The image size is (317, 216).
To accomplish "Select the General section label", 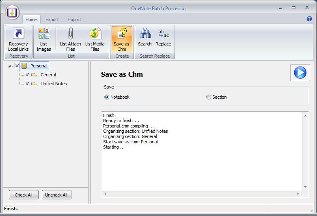I will [x=48, y=75].
